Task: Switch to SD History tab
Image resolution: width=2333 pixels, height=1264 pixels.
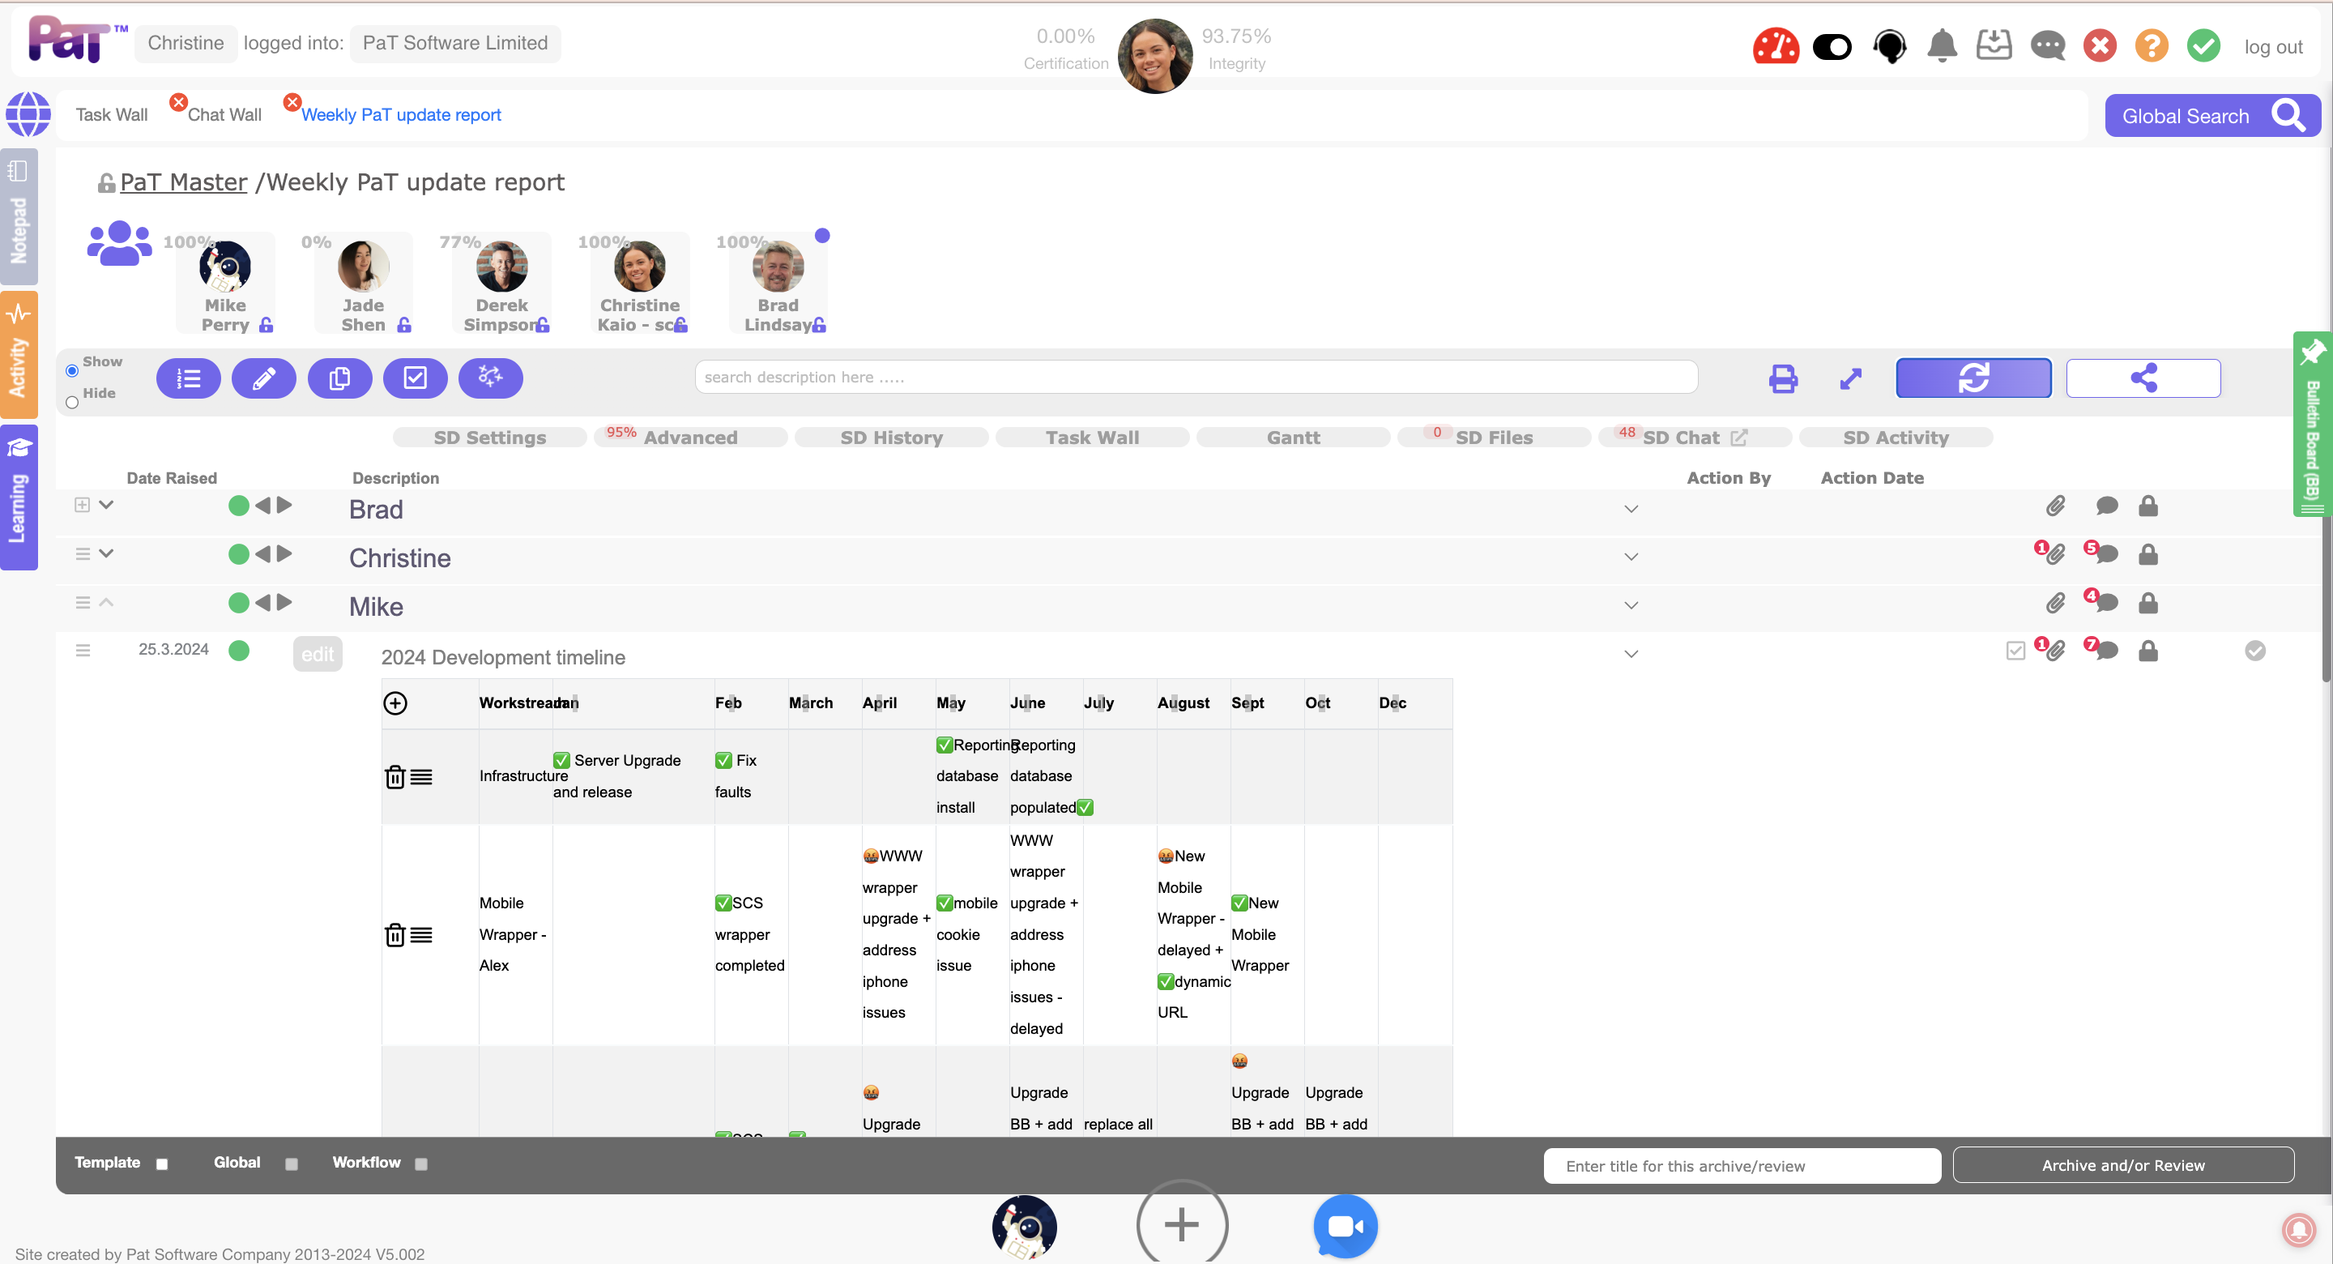Action: tap(891, 438)
